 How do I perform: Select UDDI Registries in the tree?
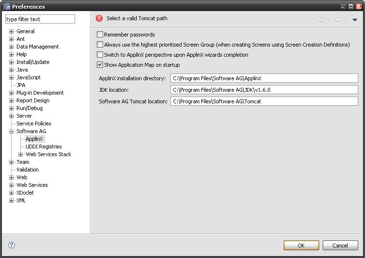pos(44,147)
